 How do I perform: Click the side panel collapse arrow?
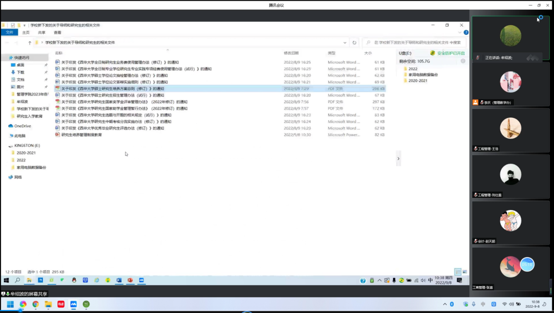click(398, 158)
